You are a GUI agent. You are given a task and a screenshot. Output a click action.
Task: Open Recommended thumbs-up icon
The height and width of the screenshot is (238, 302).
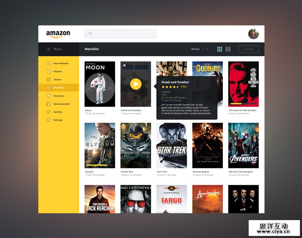pos(48,104)
